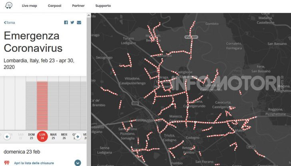Expand the closures list chevron
291x166 pixels.
78,163
